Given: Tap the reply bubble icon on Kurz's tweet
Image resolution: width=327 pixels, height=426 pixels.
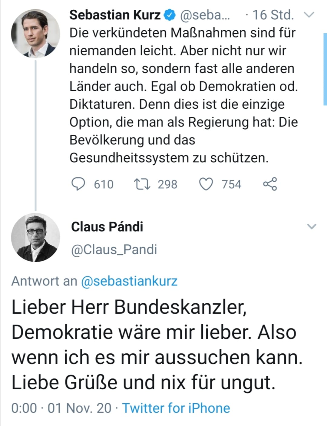Looking at the screenshot, I should (x=78, y=184).
